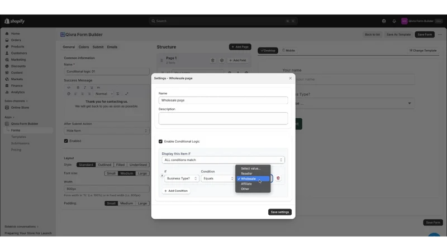447x251 pixels.
Task: Open Products in the sidebar
Action: [17, 47]
